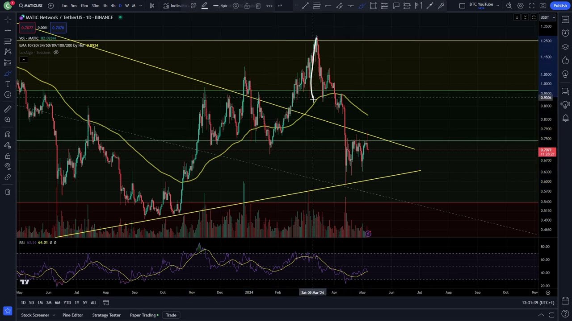Open the alerts clock icon

click(x=565, y=33)
